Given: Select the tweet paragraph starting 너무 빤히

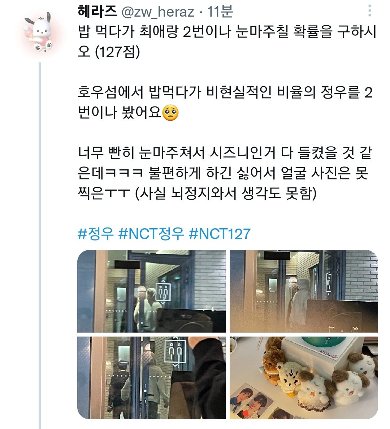Looking at the screenshot, I should pos(225,173).
